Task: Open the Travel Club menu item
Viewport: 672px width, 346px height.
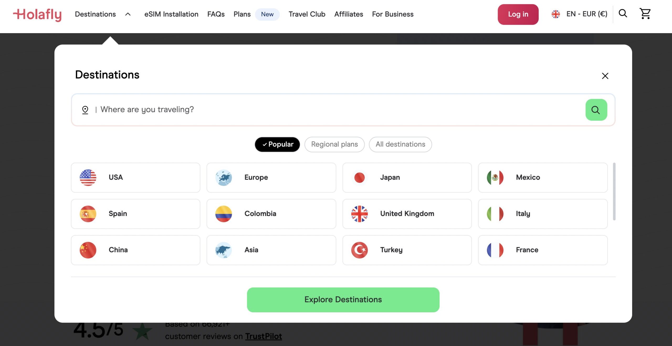Action: click(307, 14)
